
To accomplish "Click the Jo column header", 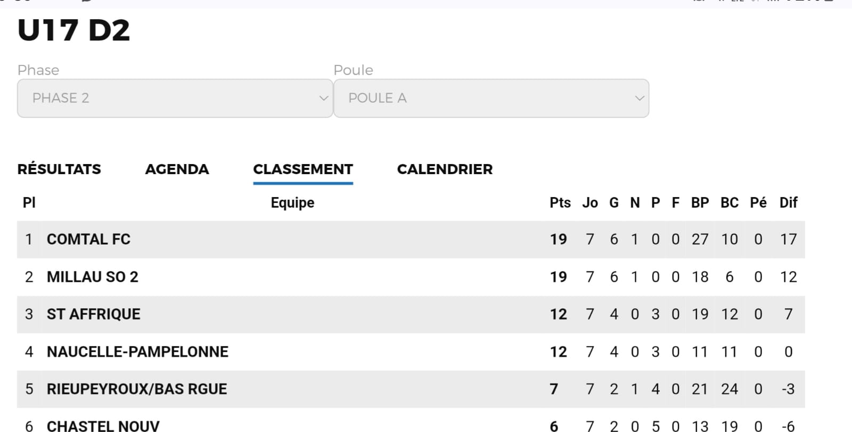I will click(x=589, y=203).
